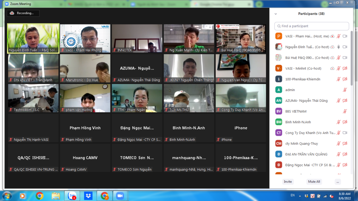
Task: Toggle the video for cty Minh Quang-Thuy
Action: (x=345, y=143)
